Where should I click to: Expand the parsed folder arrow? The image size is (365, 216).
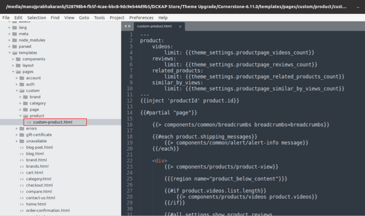pos(10,46)
